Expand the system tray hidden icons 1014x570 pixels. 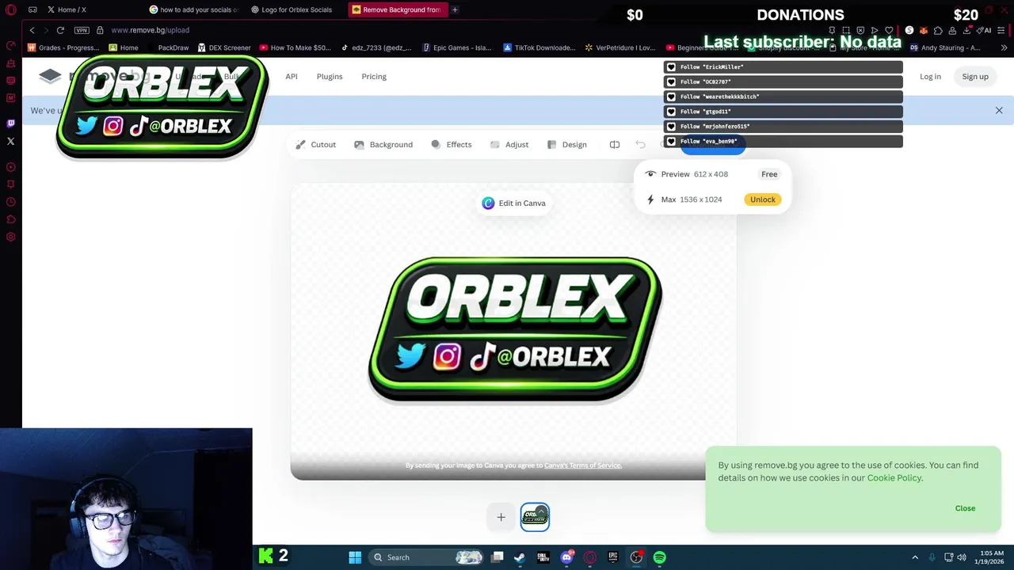point(915,557)
